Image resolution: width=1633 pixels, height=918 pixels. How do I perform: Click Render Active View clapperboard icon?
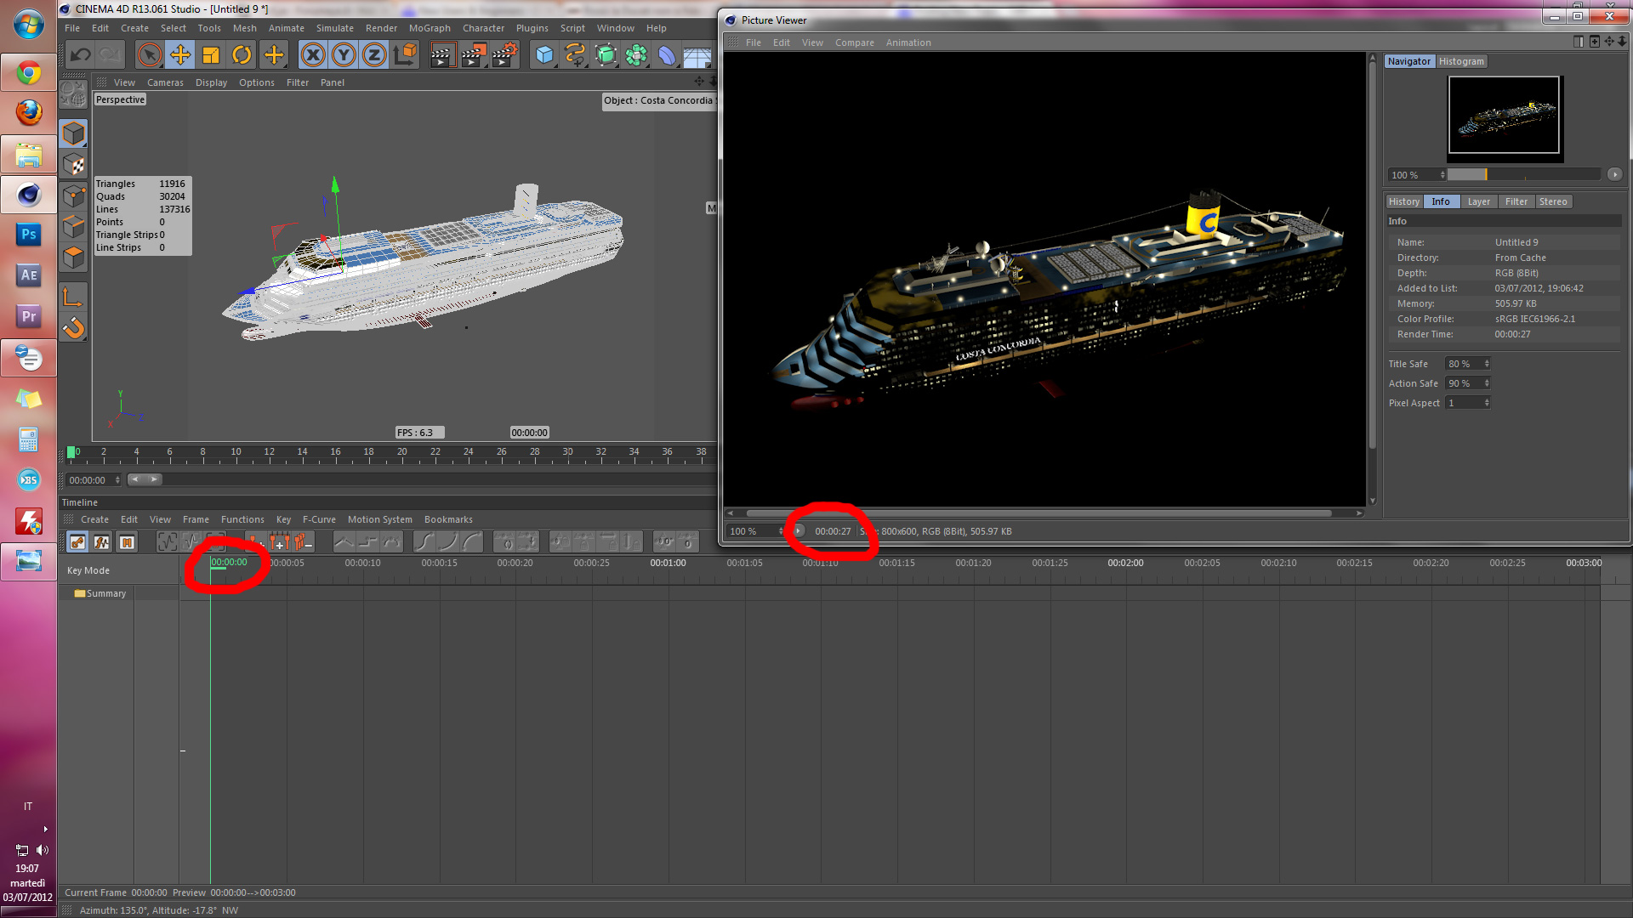[441, 55]
